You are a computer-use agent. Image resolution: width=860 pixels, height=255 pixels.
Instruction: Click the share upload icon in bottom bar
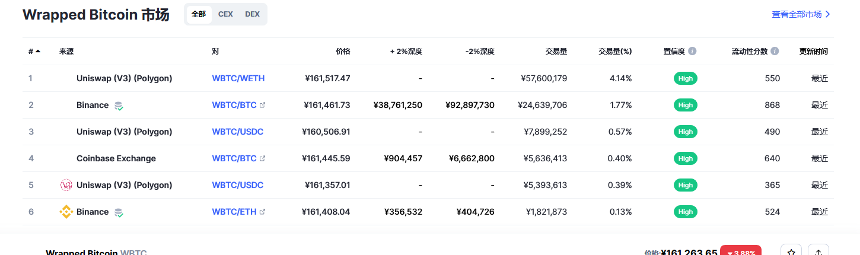818,251
